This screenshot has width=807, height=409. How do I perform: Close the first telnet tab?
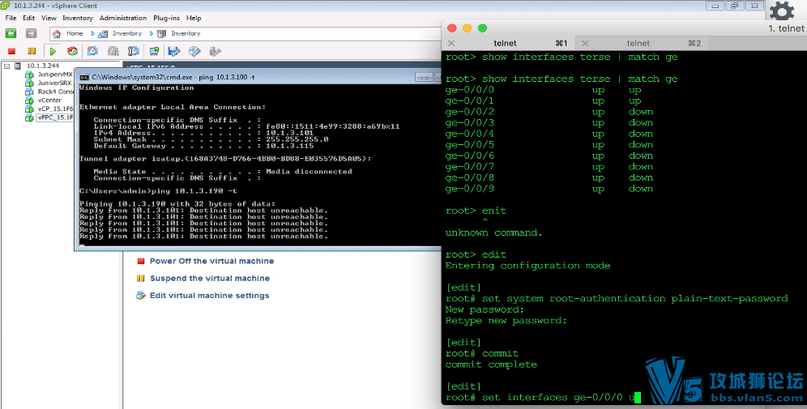pyautogui.click(x=451, y=43)
